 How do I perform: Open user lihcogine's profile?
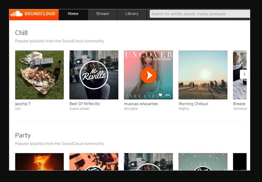pos(131,109)
